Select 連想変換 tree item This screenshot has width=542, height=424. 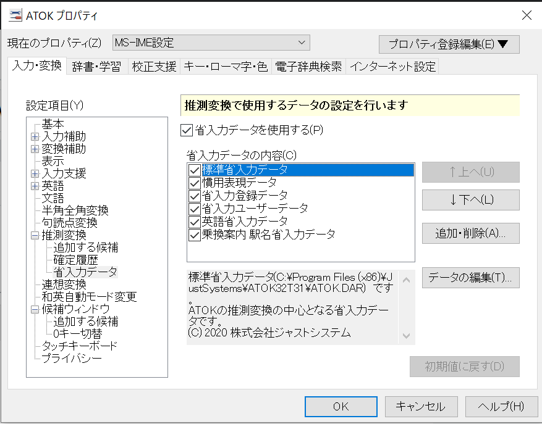tap(64, 285)
